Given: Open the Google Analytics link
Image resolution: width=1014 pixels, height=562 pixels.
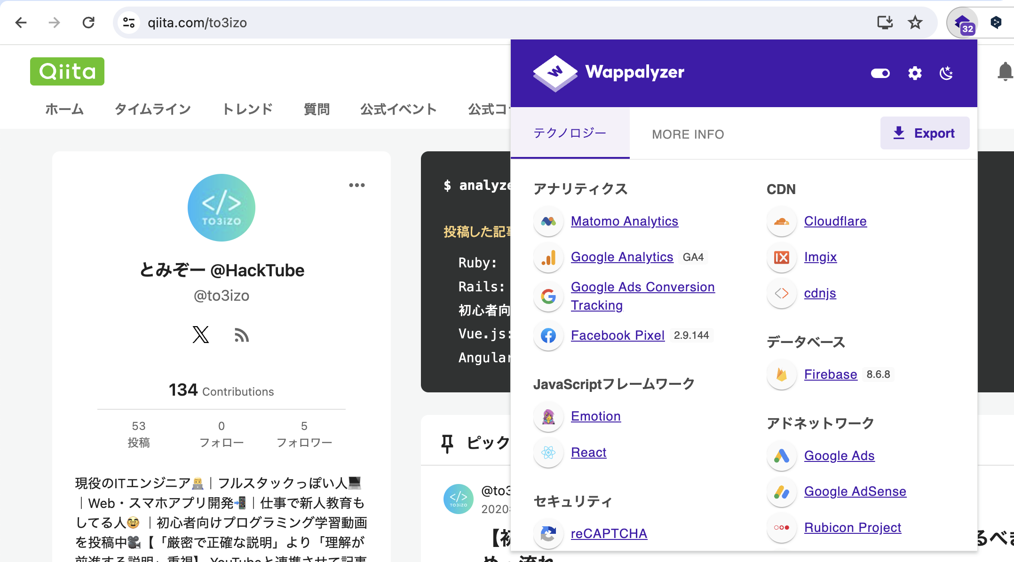Looking at the screenshot, I should [622, 257].
